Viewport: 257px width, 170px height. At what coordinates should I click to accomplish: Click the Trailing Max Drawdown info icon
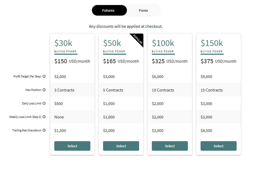click(44, 130)
